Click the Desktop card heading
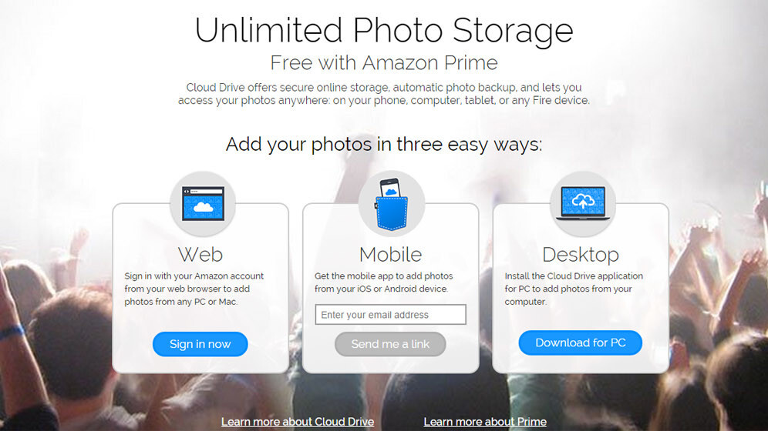 coord(581,255)
